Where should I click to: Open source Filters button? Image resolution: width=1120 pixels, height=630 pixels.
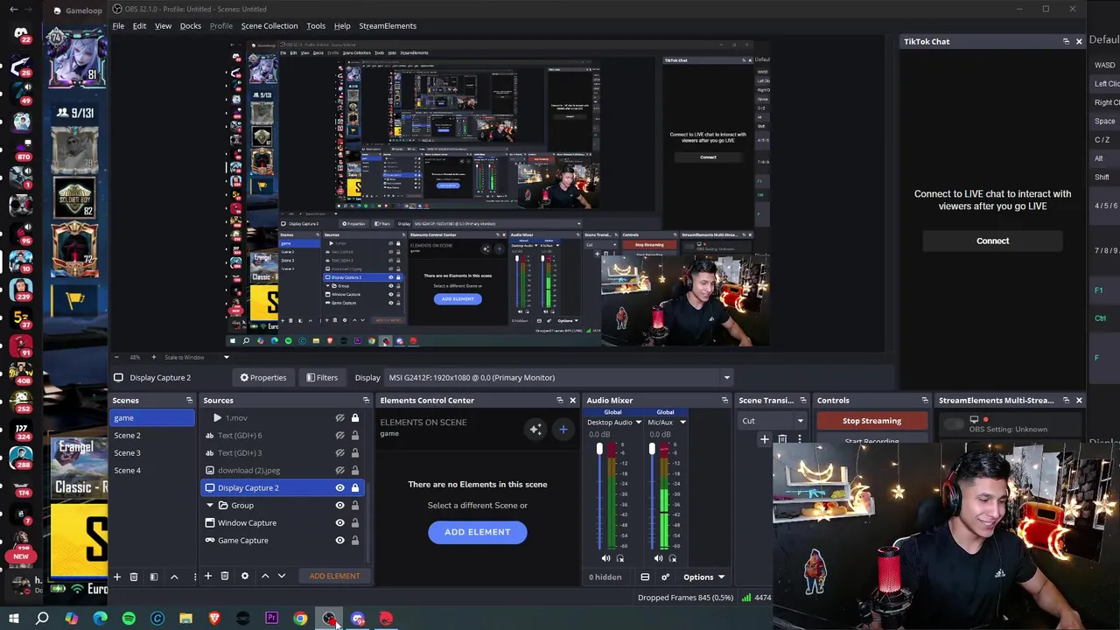(x=321, y=377)
